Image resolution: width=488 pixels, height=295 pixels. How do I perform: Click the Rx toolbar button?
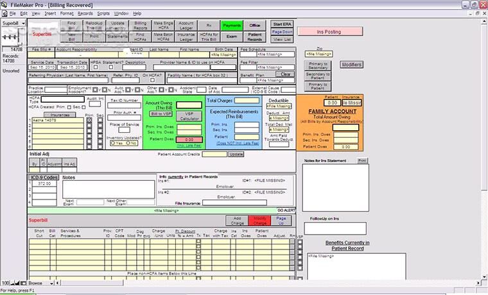coord(208,25)
